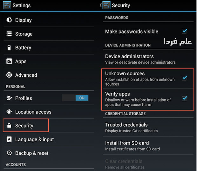Uncheck Make passwords visible checkbox
Viewport: 197px width, 171px height.
pyautogui.click(x=184, y=31)
